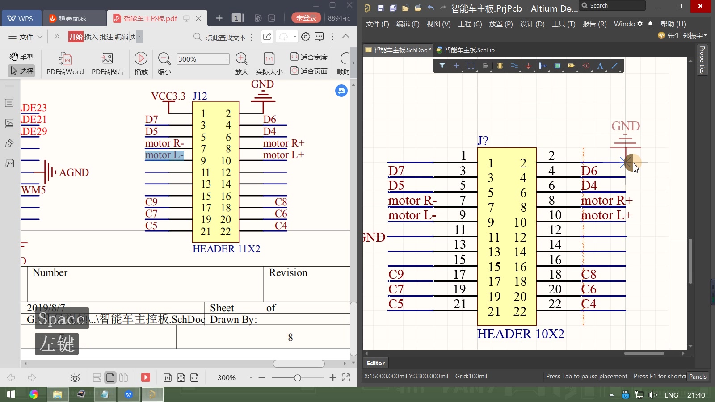Image resolution: width=715 pixels, height=402 pixels.
Task: Open the 文件 dropdown in the WPS PDF viewer
Action: pyautogui.click(x=25, y=37)
